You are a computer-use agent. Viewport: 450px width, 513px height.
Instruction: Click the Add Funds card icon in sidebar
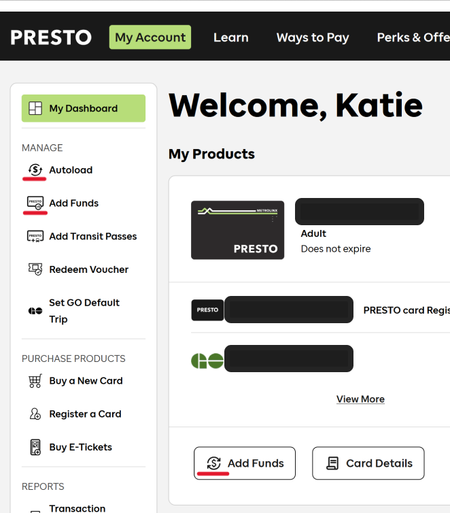pyautogui.click(x=35, y=203)
